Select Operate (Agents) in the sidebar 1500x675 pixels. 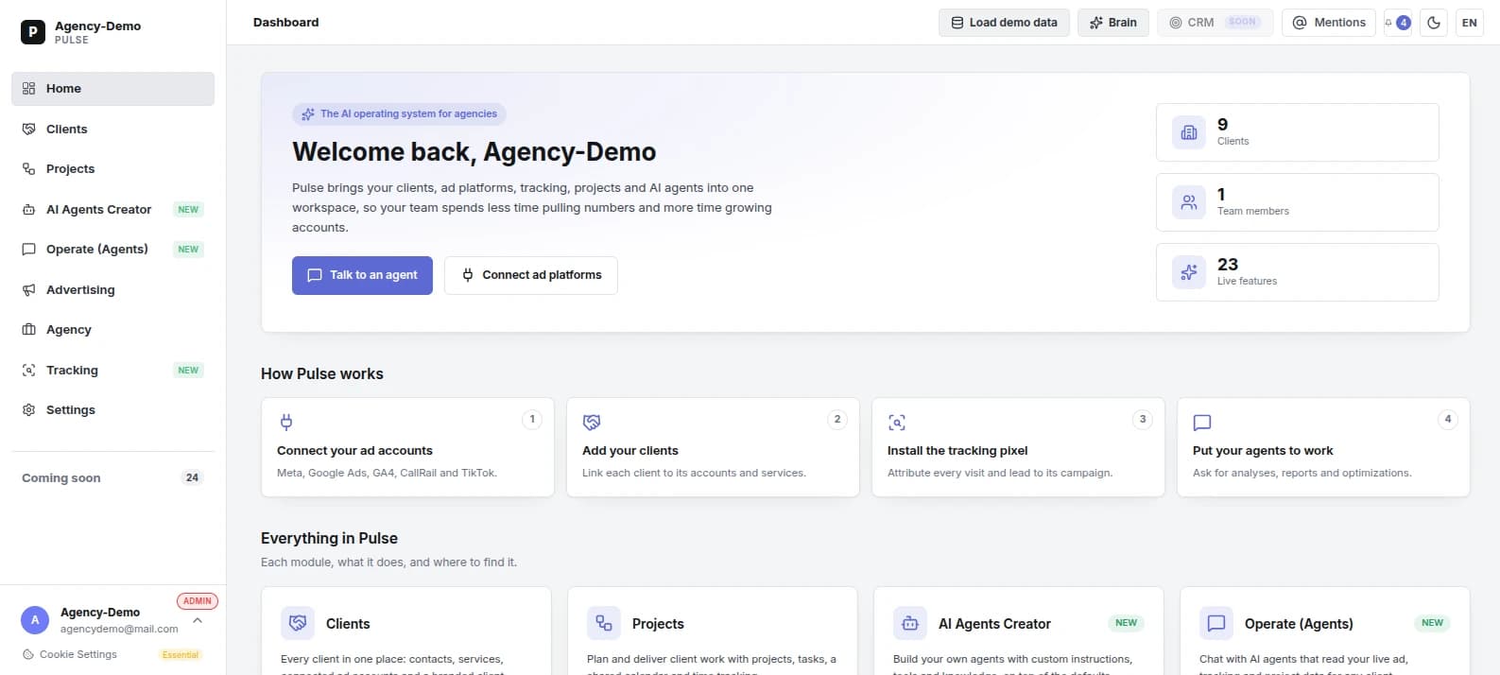[112, 250]
